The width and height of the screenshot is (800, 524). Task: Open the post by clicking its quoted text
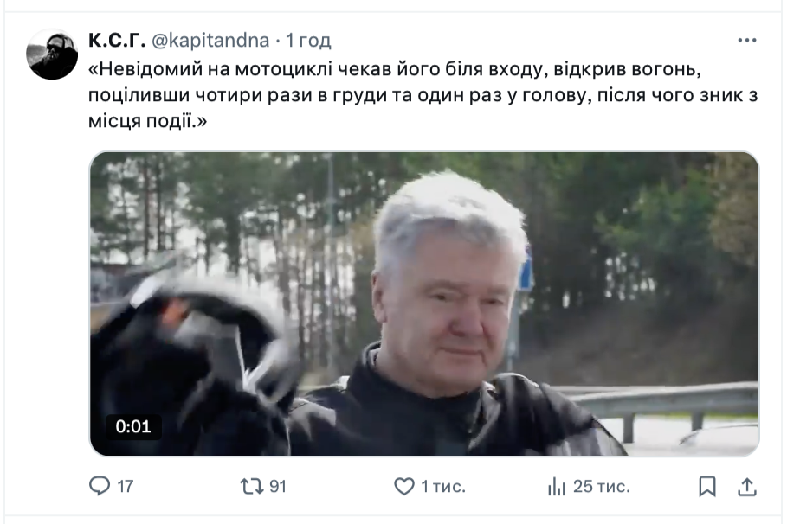(x=423, y=95)
